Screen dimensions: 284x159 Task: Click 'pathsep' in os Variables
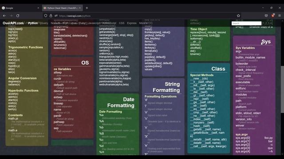point(59,122)
